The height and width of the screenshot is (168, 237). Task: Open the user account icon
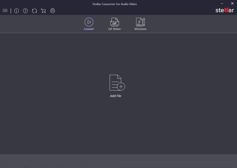click(x=53, y=11)
